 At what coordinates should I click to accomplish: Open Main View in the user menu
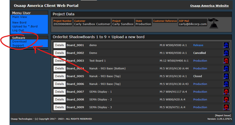click(x=19, y=17)
